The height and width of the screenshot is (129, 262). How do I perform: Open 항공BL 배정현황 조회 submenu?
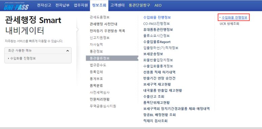[x=159, y=115]
